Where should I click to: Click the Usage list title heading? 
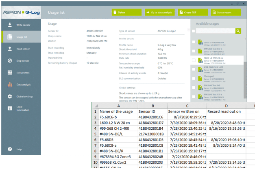point(56,13)
